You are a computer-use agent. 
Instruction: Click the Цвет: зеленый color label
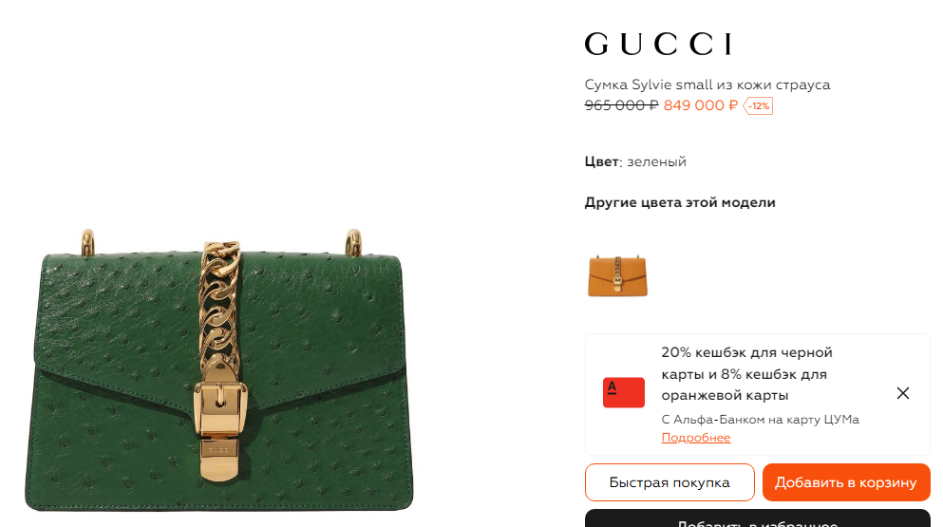(635, 161)
